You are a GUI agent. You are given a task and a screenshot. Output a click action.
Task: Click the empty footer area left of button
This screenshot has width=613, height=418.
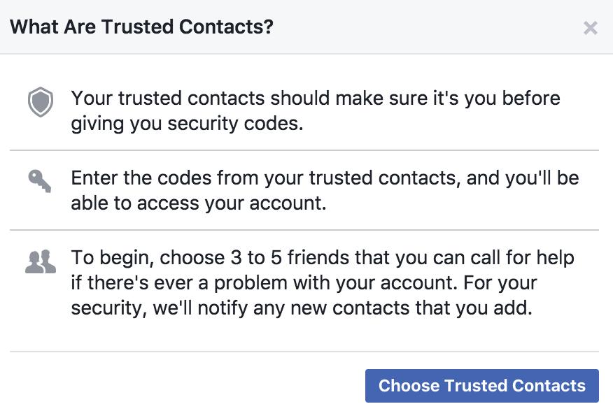[x=182, y=386]
